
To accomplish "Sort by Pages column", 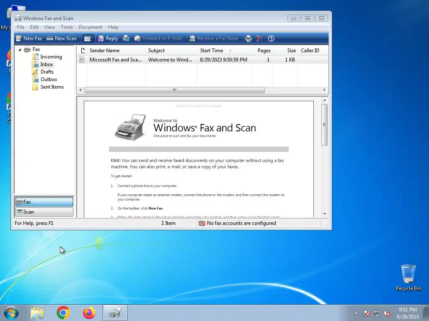I will [x=262, y=51].
